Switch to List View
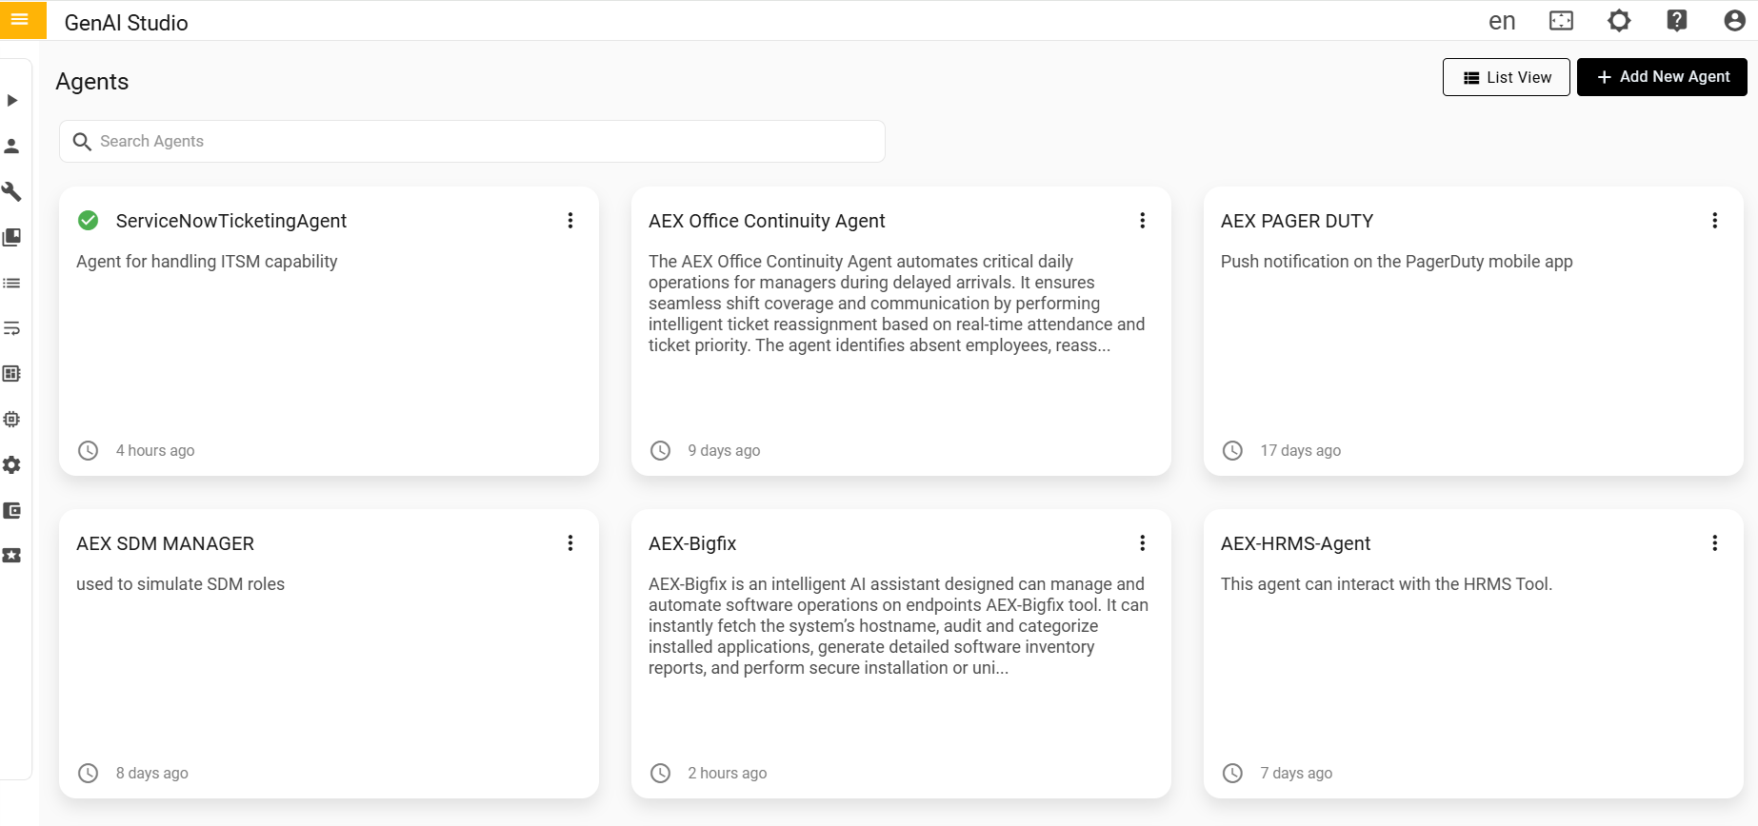This screenshot has height=826, width=1758. (1506, 77)
